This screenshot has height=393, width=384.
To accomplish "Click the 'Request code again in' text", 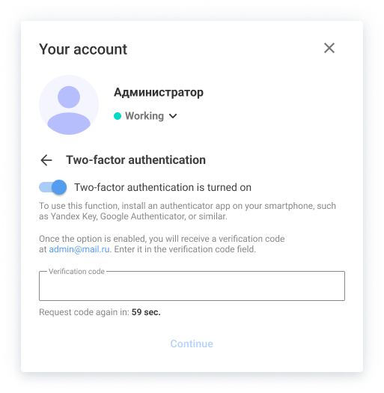I will coord(85,312).
